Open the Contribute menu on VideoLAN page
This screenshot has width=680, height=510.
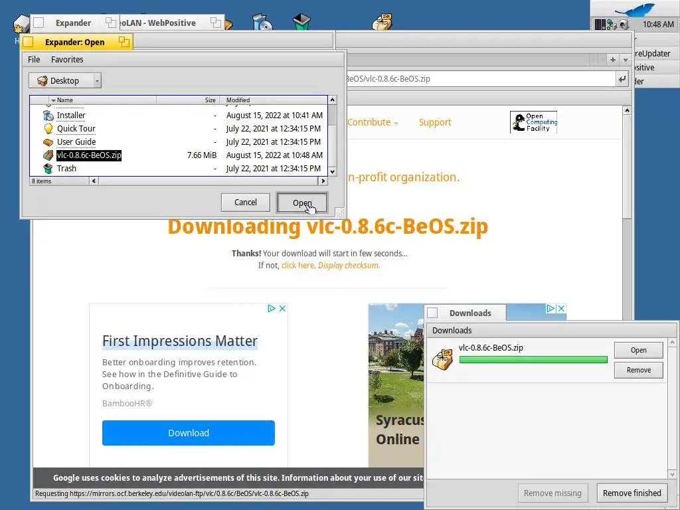point(372,122)
